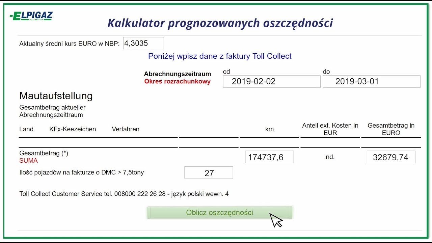Click the Aktualny średni kurs EURO w NBP label
The width and height of the screenshot is (432, 243).
[x=69, y=44]
